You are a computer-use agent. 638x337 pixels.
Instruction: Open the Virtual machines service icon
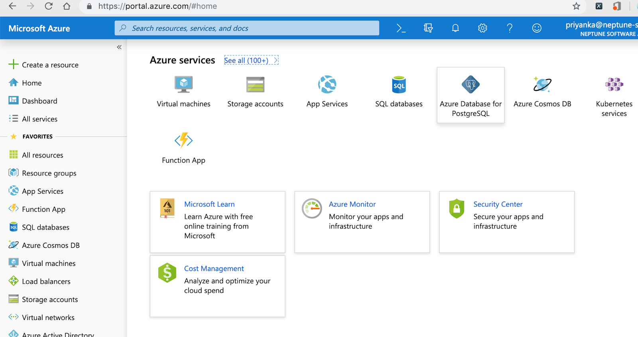[x=183, y=85]
